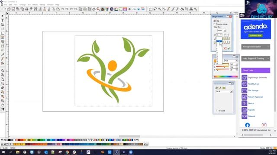The height and width of the screenshot is (155, 277).
Task: Toggle the Overprint checkbox
Action: tap(217, 111)
